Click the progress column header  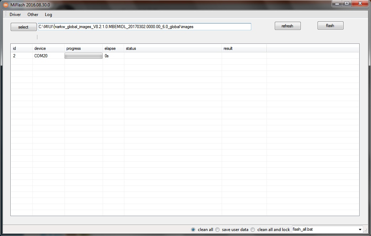[83, 48]
